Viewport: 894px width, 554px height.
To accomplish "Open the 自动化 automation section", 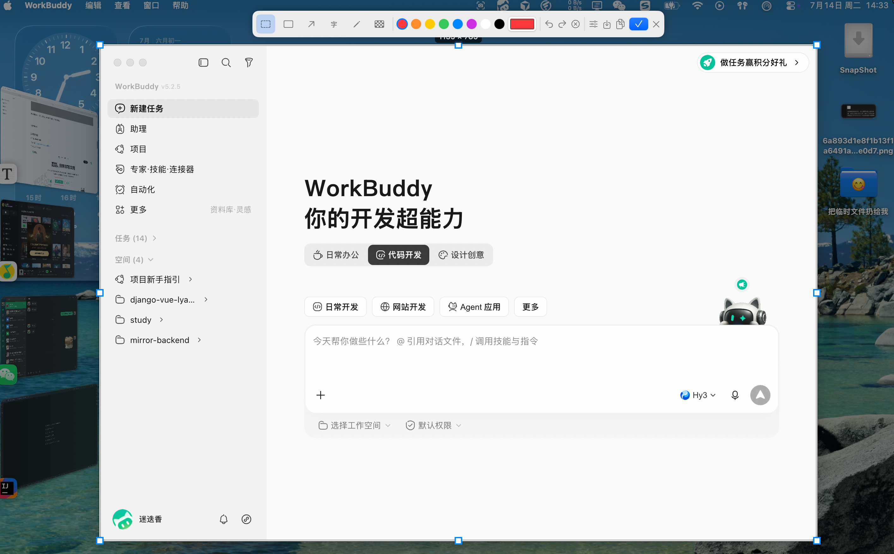I will [183, 190].
